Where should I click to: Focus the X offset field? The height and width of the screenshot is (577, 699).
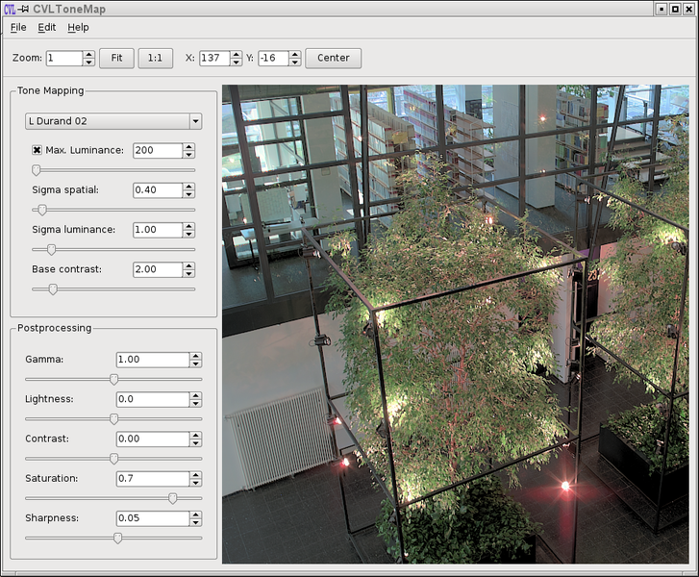pyautogui.click(x=214, y=58)
